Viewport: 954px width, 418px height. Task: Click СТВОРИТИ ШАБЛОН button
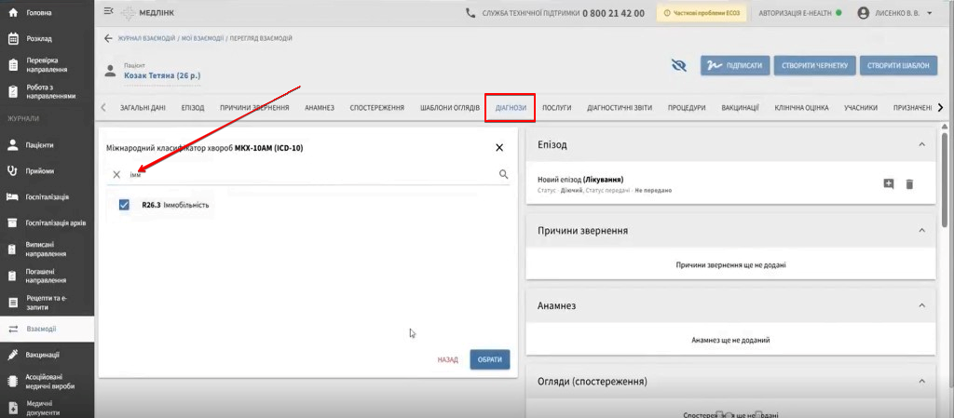coord(898,65)
